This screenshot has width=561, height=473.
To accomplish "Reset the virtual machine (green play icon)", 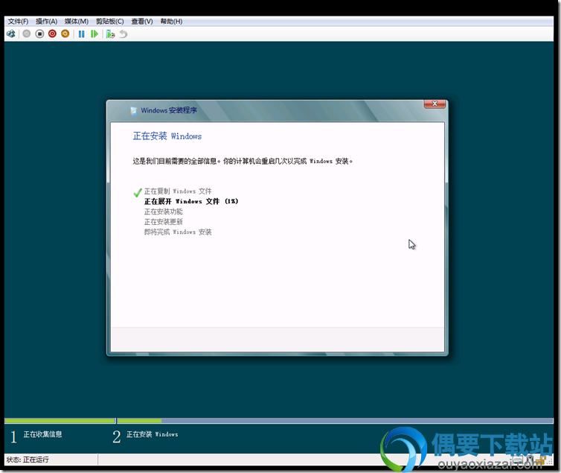I will (94, 34).
